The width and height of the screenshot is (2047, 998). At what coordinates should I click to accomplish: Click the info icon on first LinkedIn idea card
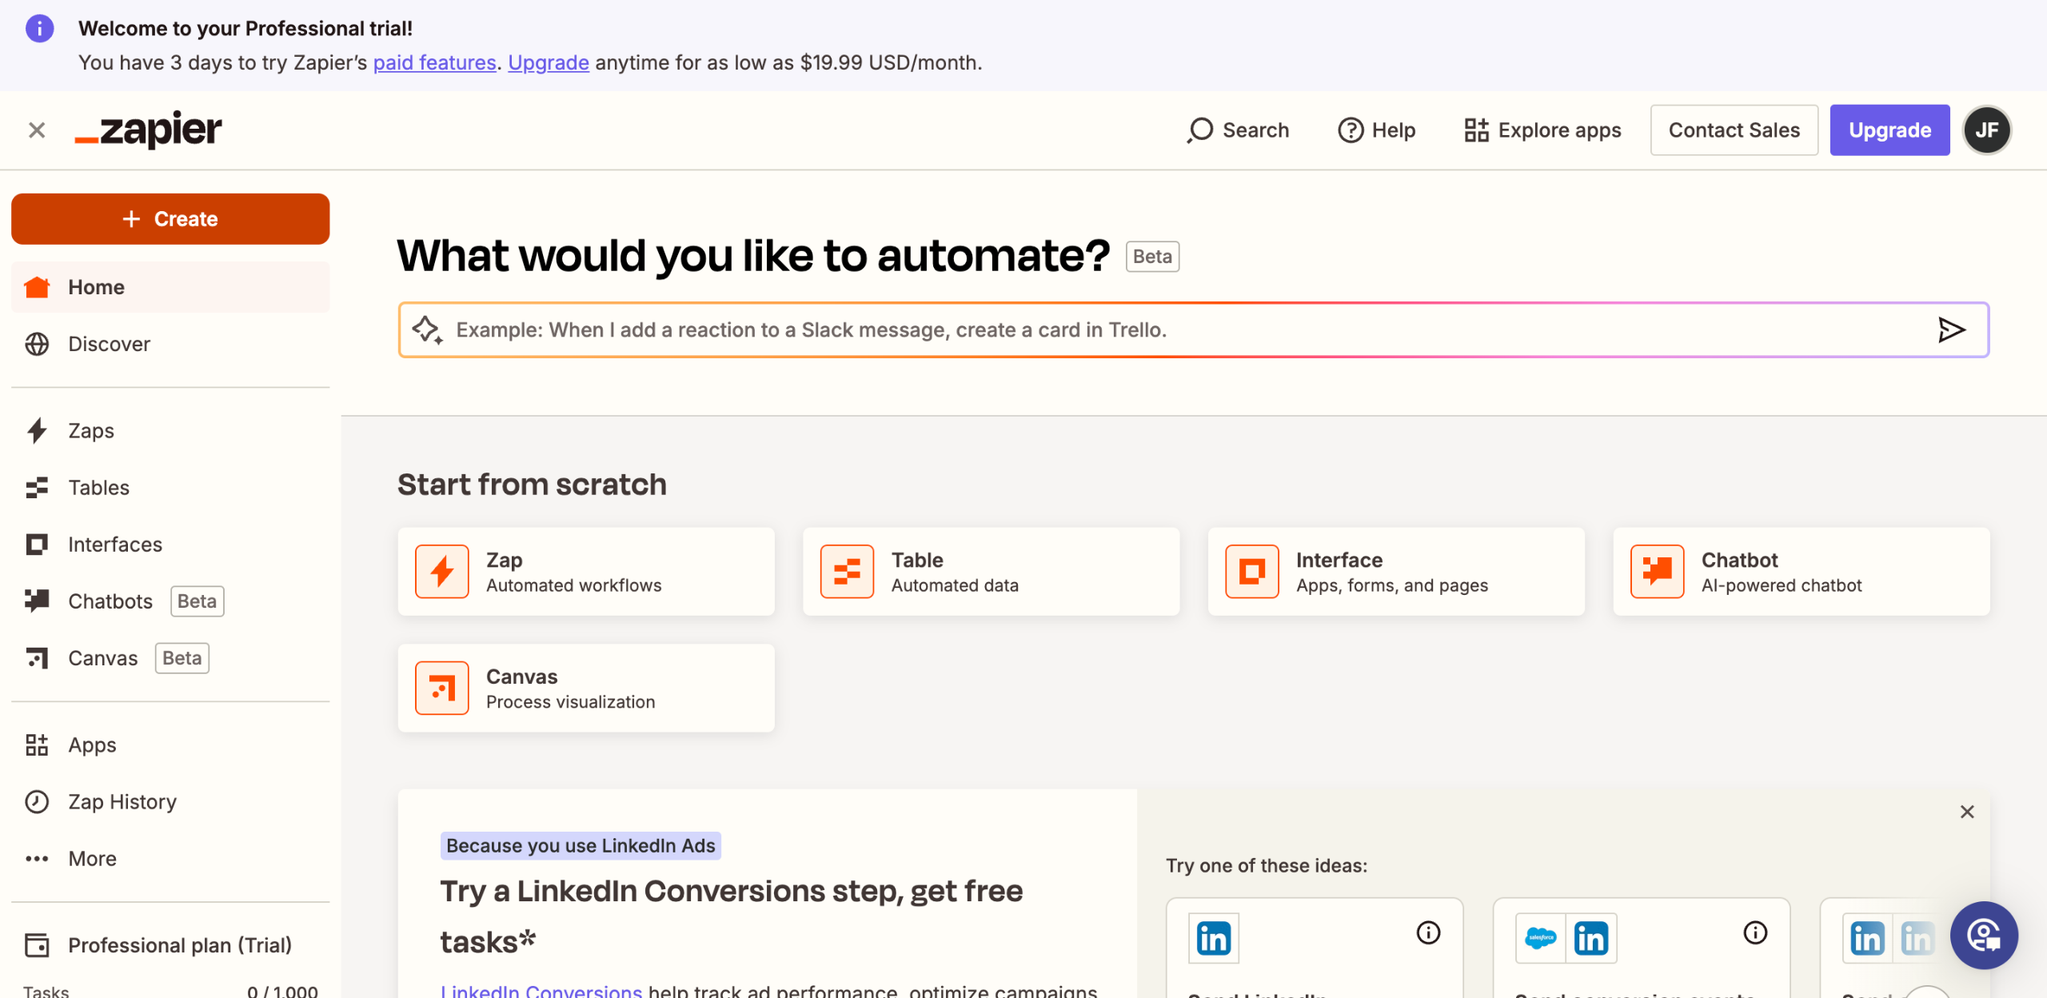[1428, 932]
